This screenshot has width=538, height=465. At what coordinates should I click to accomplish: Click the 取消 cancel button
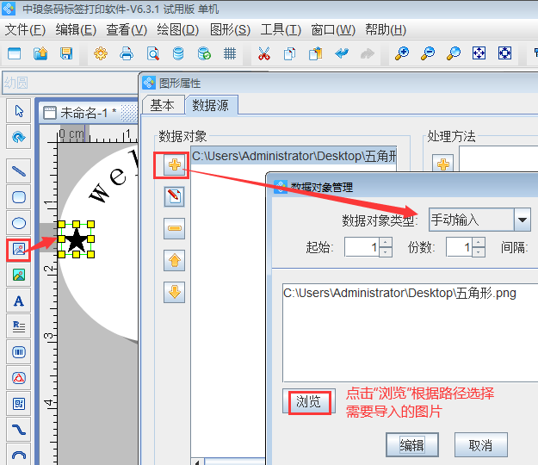tap(480, 445)
